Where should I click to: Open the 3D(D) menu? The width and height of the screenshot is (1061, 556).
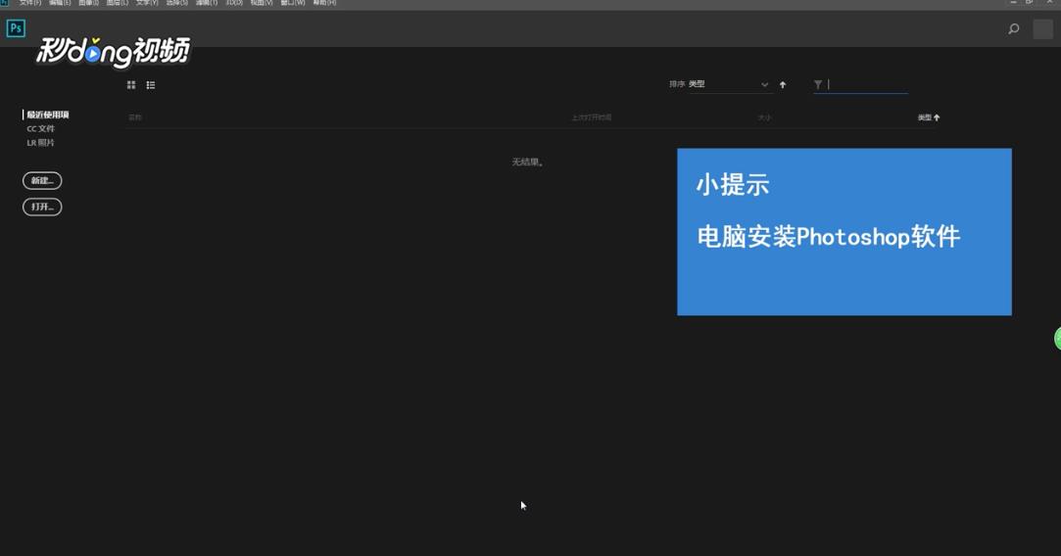pos(234,3)
